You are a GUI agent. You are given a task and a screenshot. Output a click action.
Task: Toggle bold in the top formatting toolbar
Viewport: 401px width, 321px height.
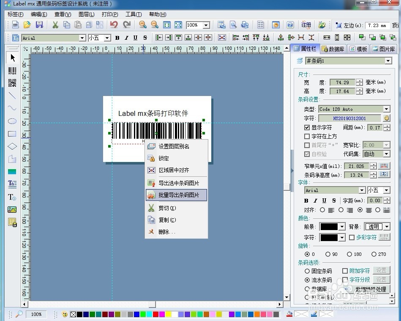pos(117,38)
